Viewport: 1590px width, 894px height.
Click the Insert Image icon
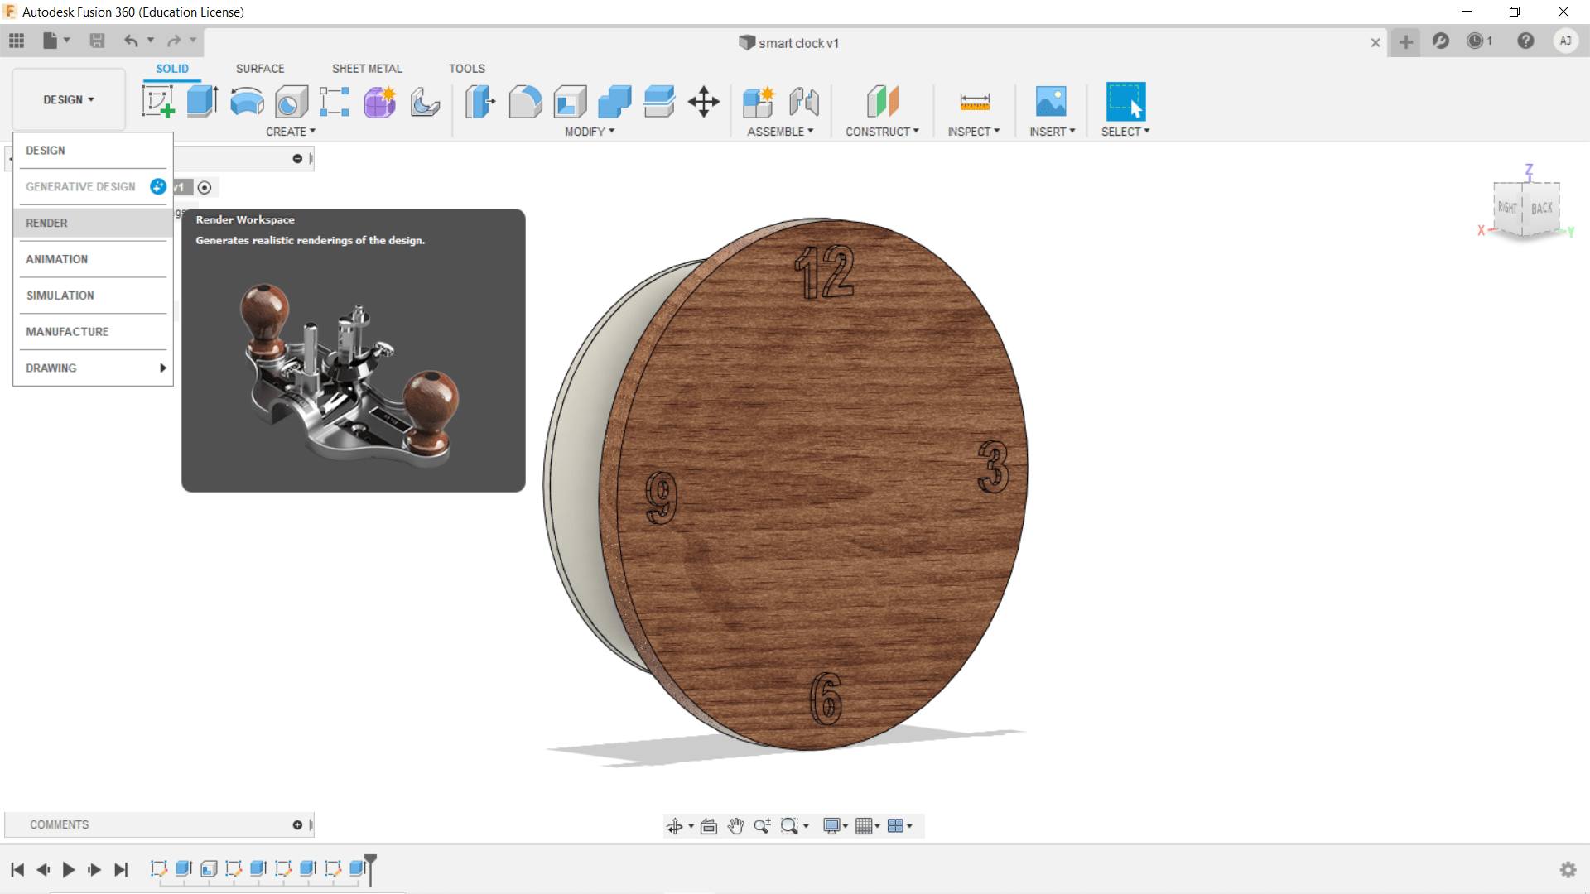coord(1051,102)
